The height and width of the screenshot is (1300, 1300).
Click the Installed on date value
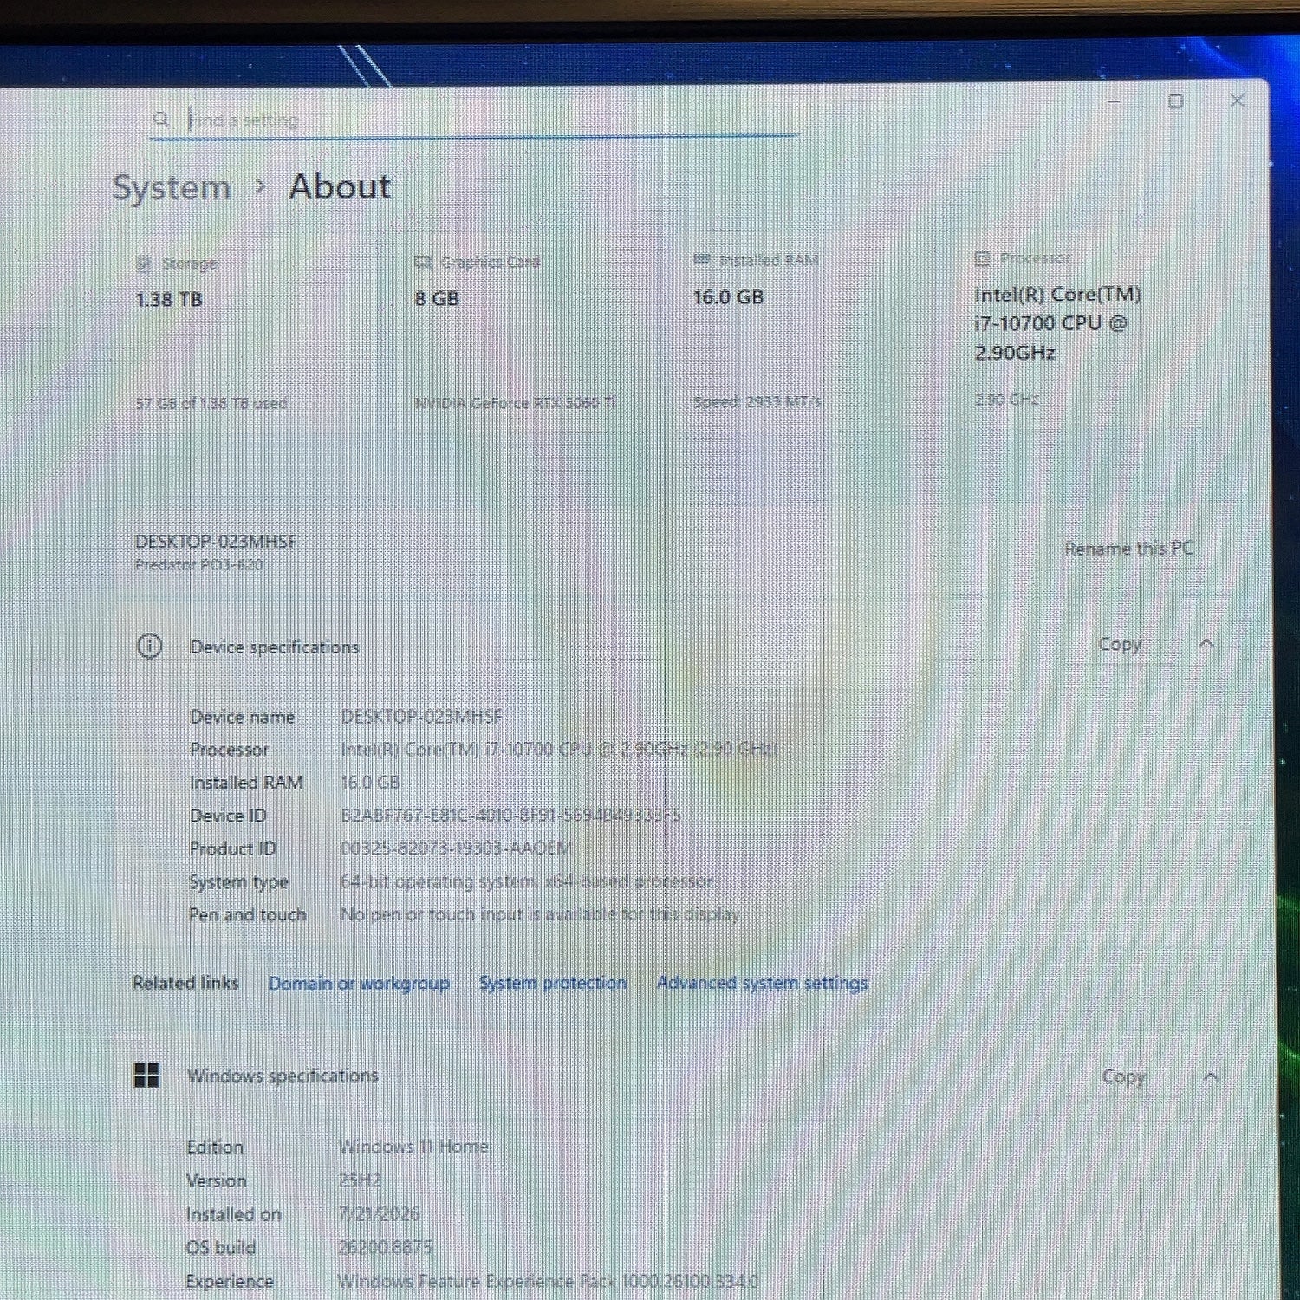point(379,1214)
